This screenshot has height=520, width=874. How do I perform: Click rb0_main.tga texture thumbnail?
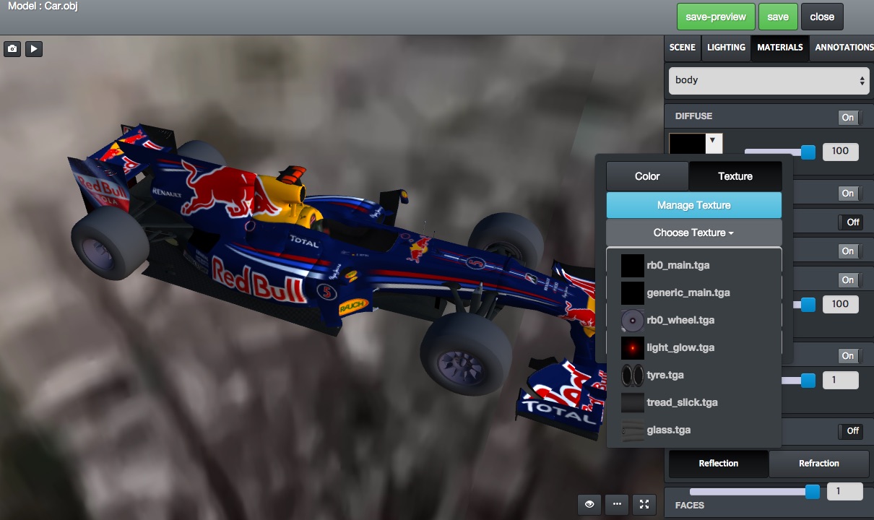coord(632,265)
